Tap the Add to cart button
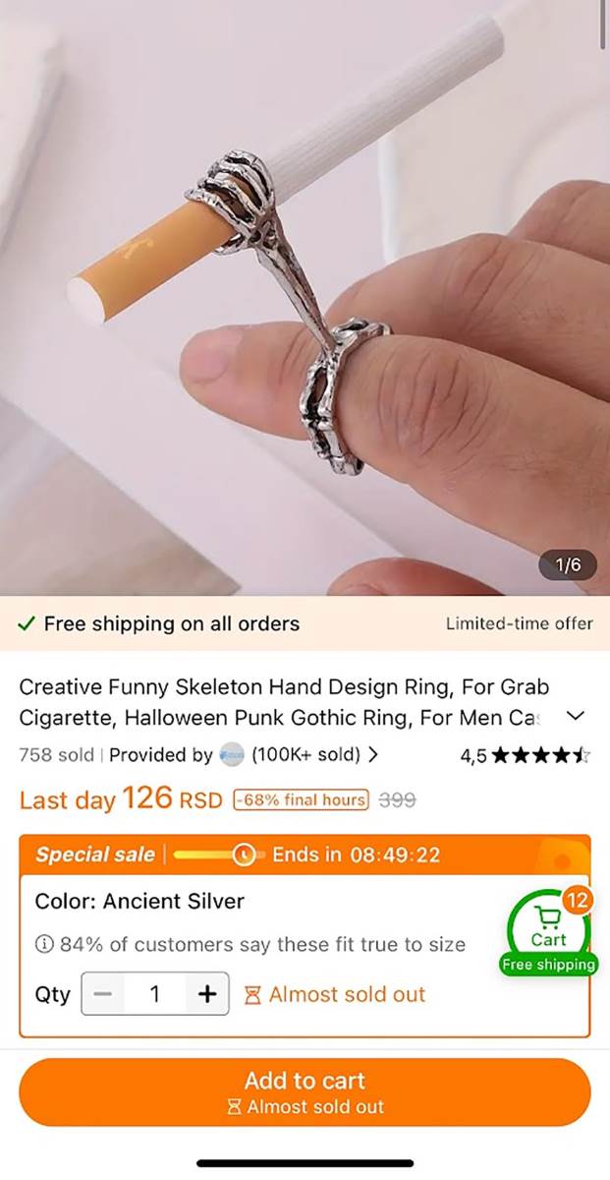This screenshot has width=610, height=1180. (x=305, y=1091)
